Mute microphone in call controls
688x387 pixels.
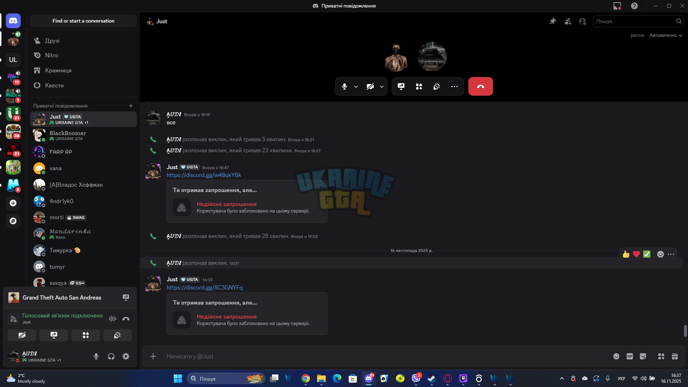click(x=344, y=86)
